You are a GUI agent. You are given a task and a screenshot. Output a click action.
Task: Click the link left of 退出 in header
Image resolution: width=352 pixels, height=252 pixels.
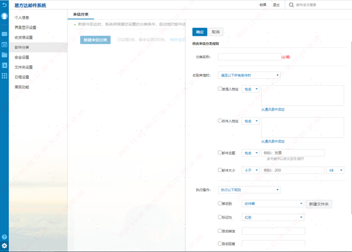click(263, 5)
